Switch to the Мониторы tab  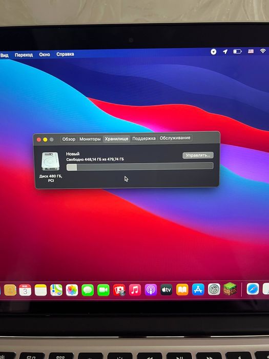point(90,139)
